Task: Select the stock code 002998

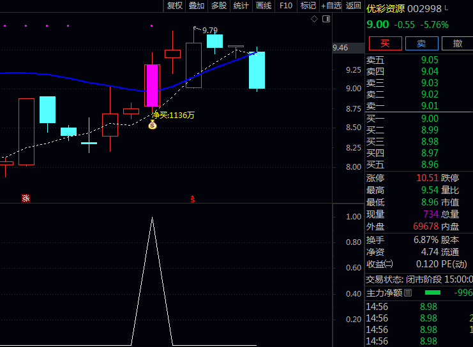Action: tap(424, 9)
